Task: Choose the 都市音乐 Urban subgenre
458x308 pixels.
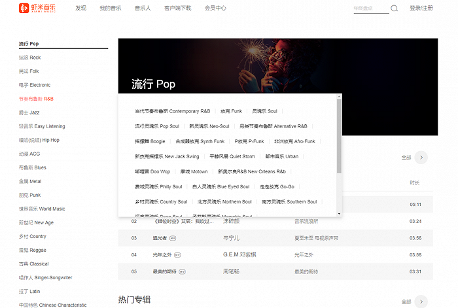Action: [281, 156]
